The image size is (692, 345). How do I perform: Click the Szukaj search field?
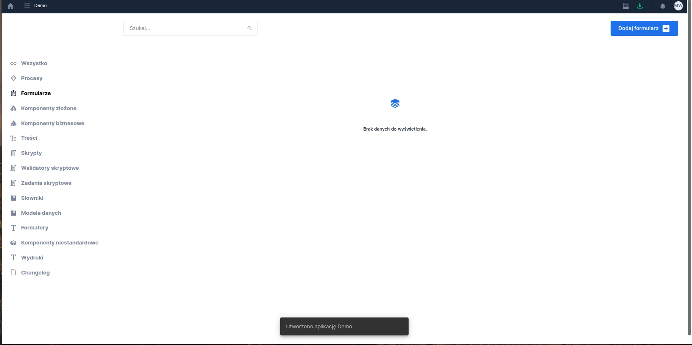(186, 28)
